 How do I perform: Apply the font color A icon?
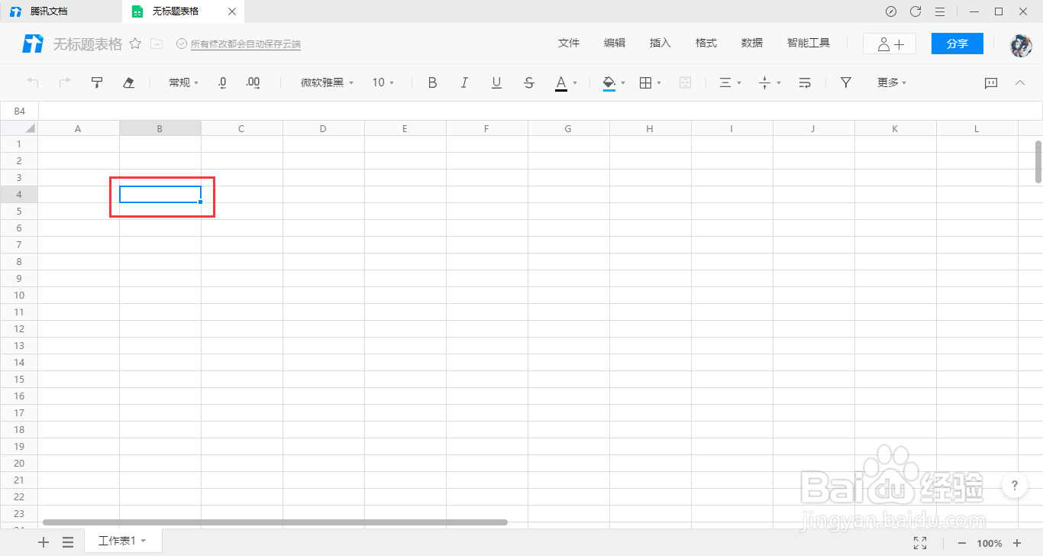(x=561, y=82)
